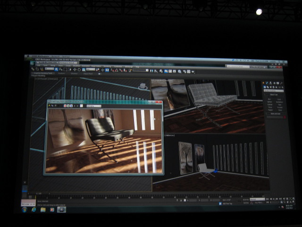
Task: Open the Hierarchy command panel tab
Action: pyautogui.click(x=270, y=83)
